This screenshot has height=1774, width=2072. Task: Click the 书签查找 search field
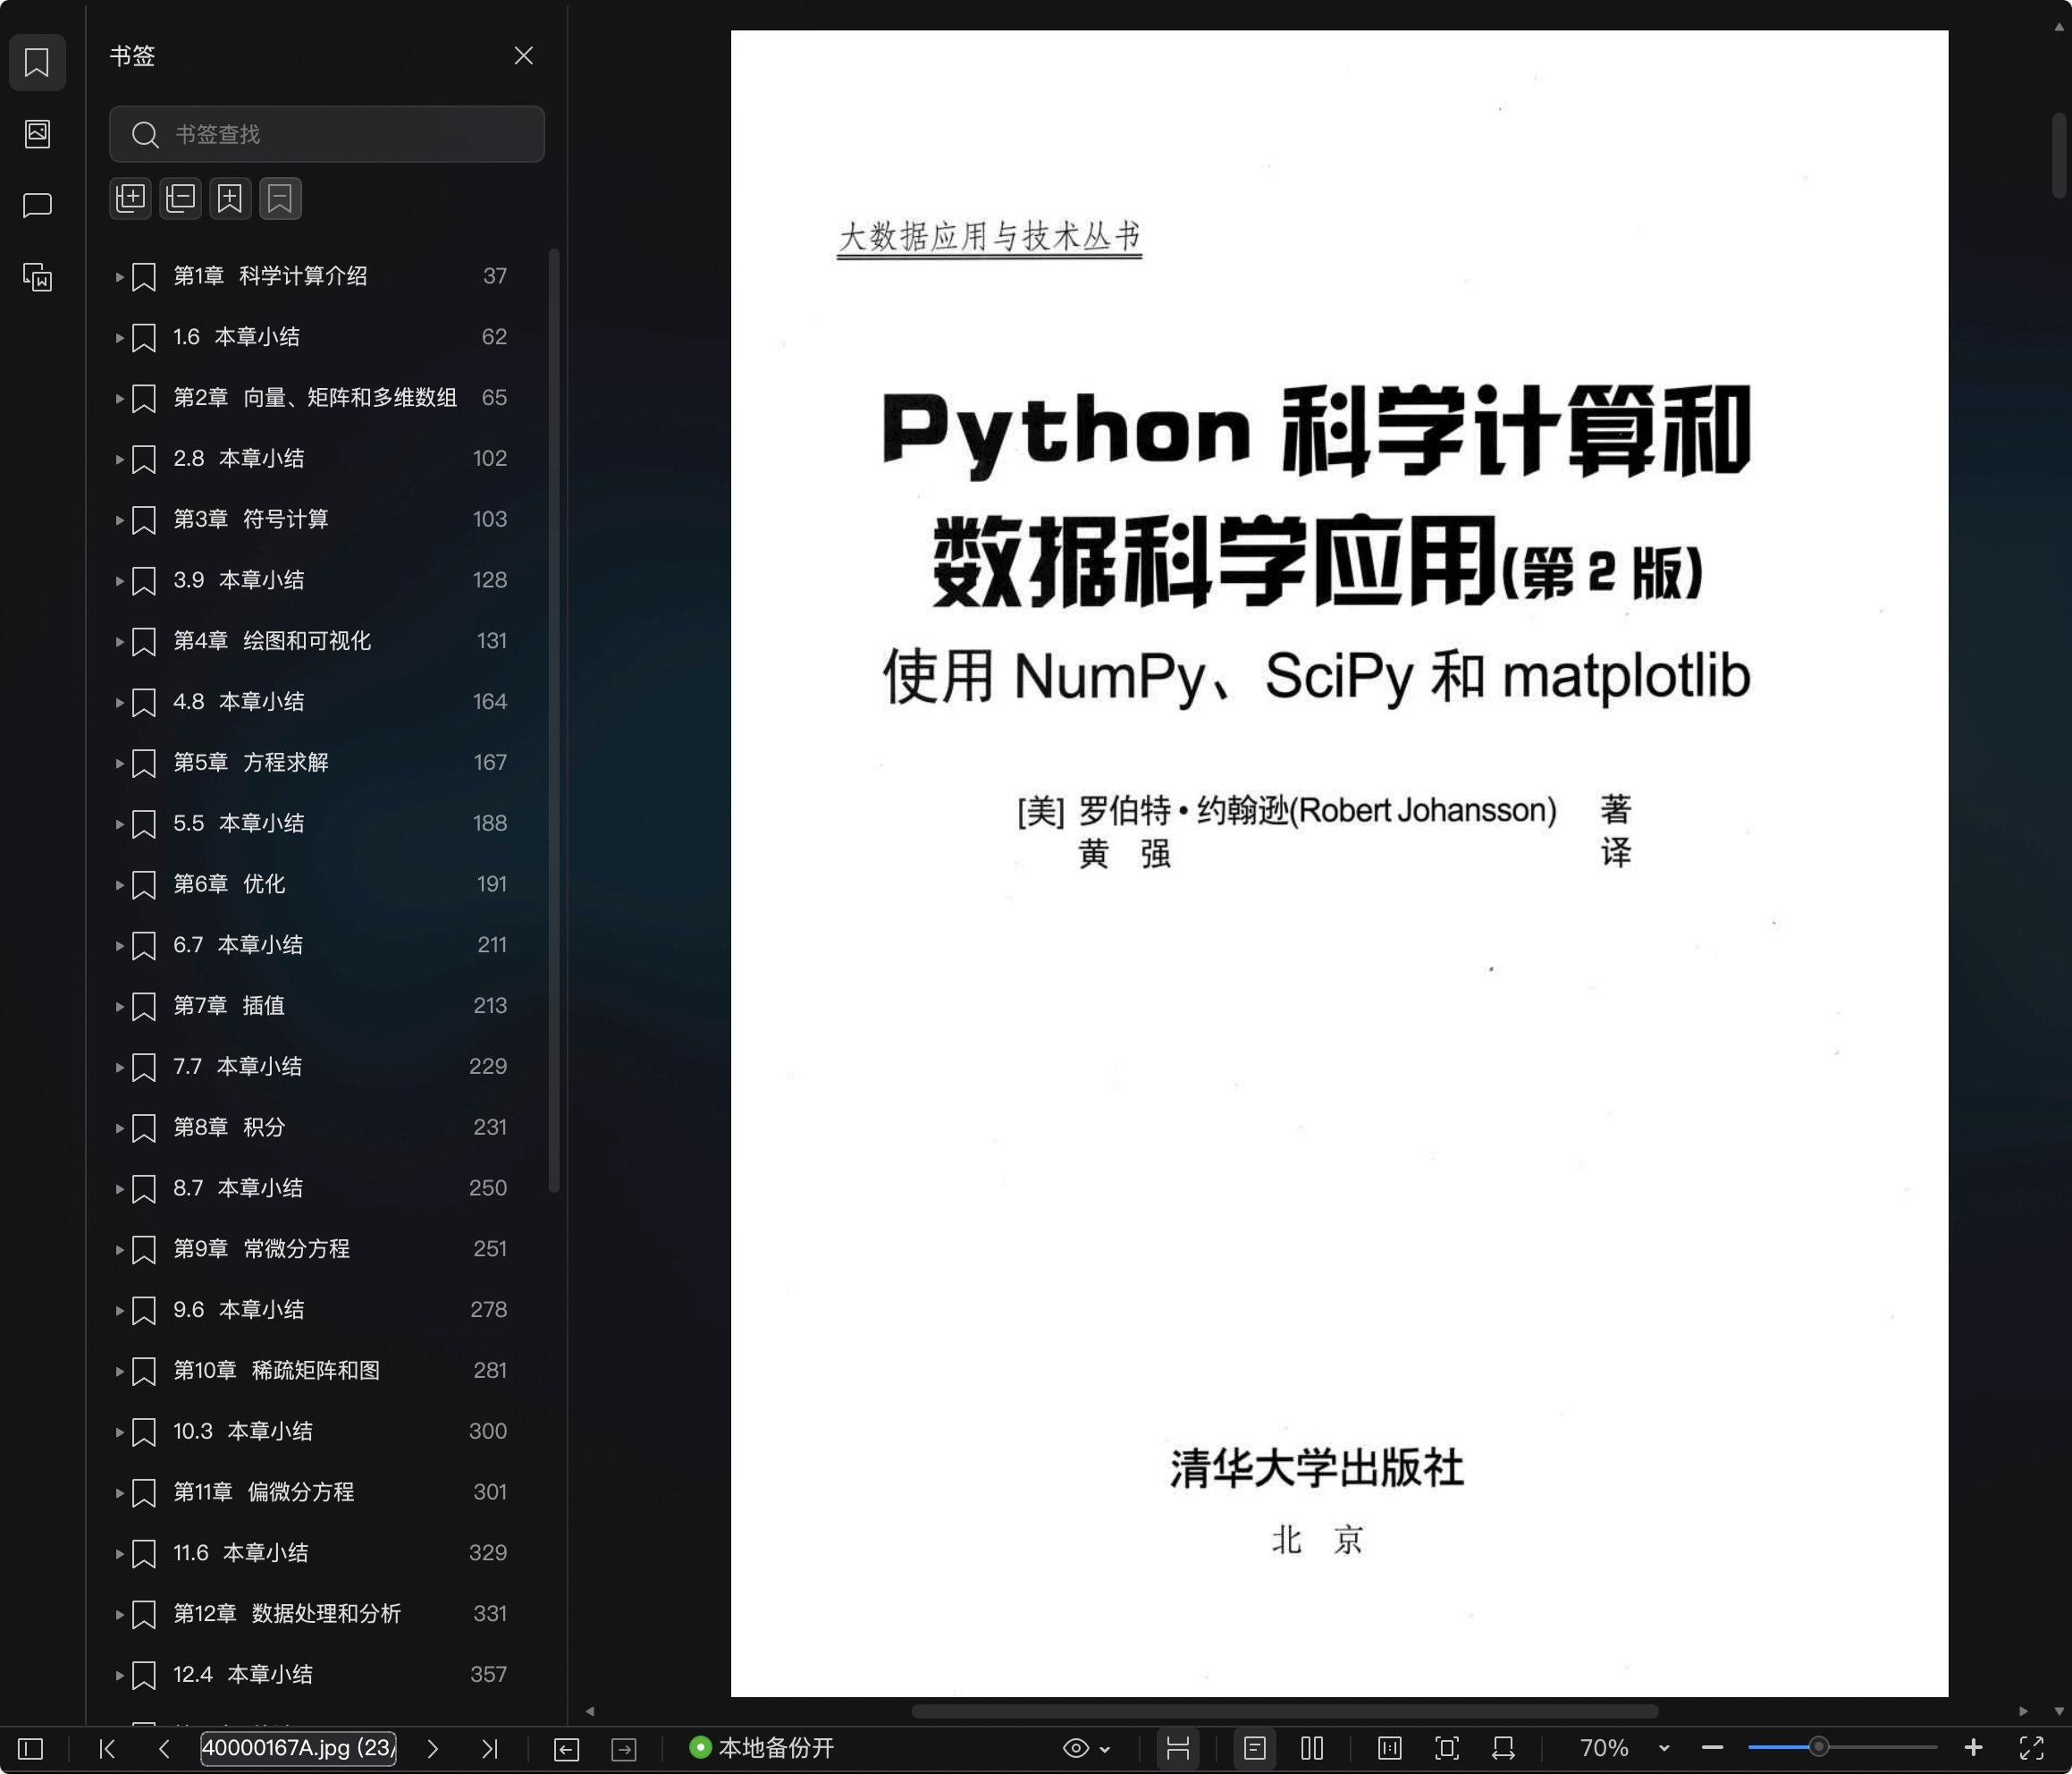click(x=327, y=134)
